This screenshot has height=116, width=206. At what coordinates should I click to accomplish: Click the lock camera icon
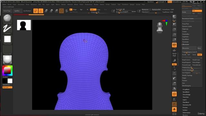[174, 61]
